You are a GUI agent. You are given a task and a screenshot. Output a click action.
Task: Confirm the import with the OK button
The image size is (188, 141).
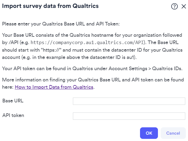[x=149, y=133]
